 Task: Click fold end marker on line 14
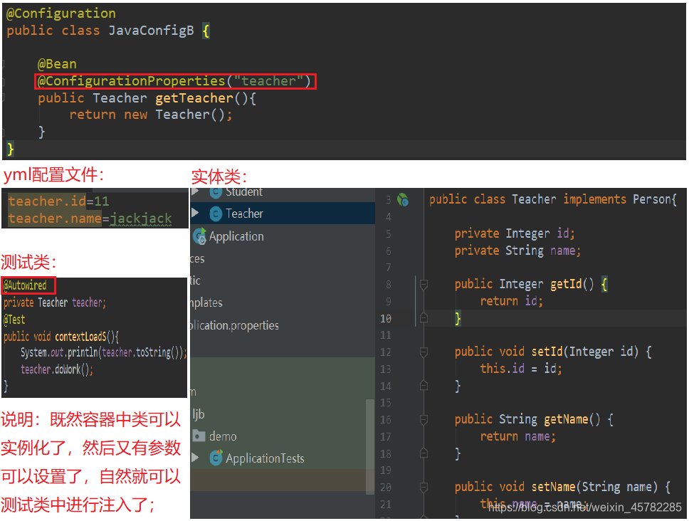[x=424, y=386]
